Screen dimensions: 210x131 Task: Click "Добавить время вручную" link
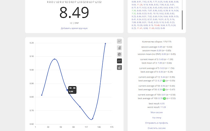tap(74, 28)
